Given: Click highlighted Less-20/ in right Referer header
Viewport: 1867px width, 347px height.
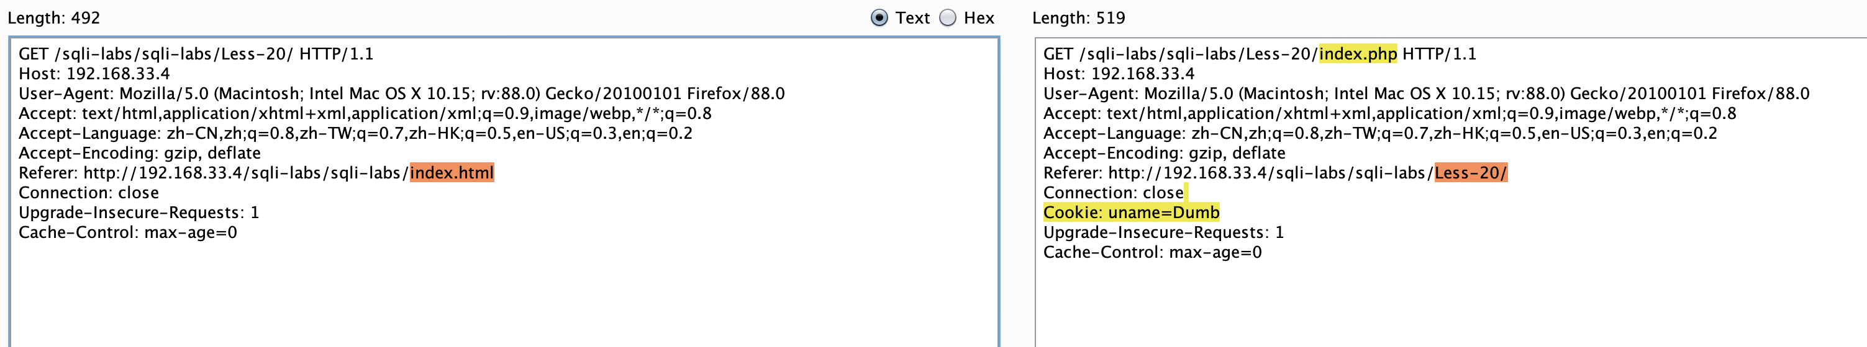Looking at the screenshot, I should tap(1471, 173).
